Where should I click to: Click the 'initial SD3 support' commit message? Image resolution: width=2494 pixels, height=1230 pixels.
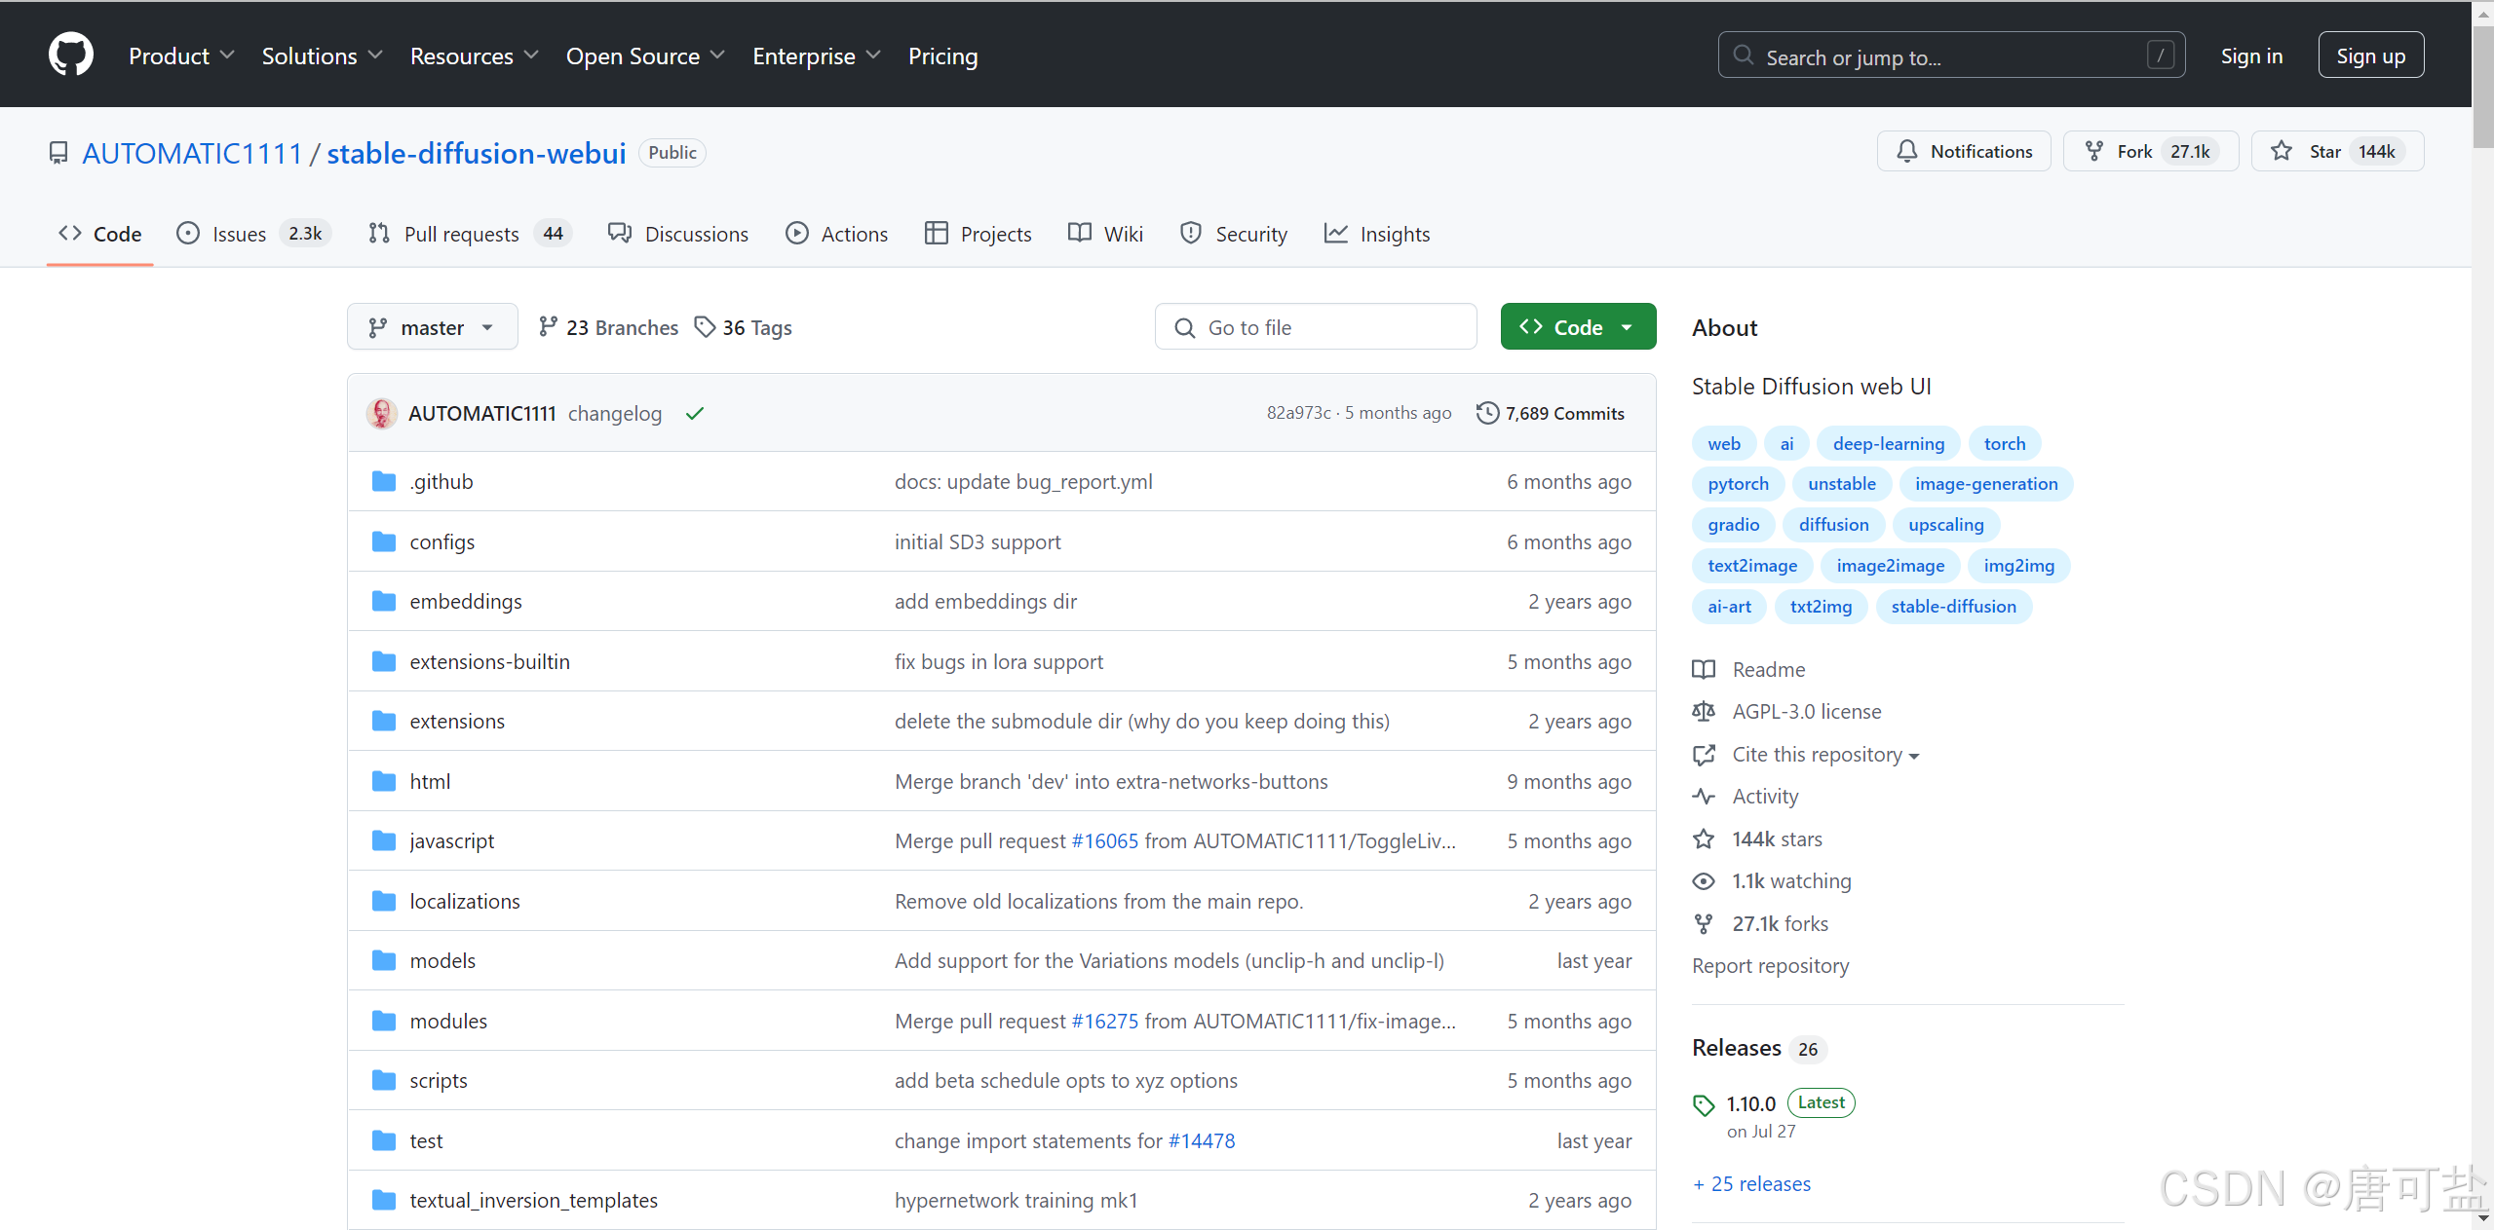click(x=978, y=541)
